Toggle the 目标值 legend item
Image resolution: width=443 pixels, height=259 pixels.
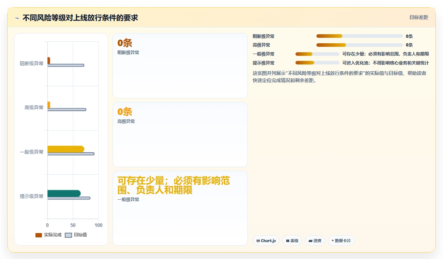pyautogui.click(x=76, y=235)
